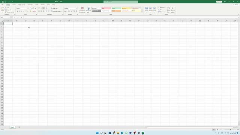The image size is (240, 135).
Task: Click the AutoSum sigma icon
Action: pyautogui.click(x=159, y=7)
